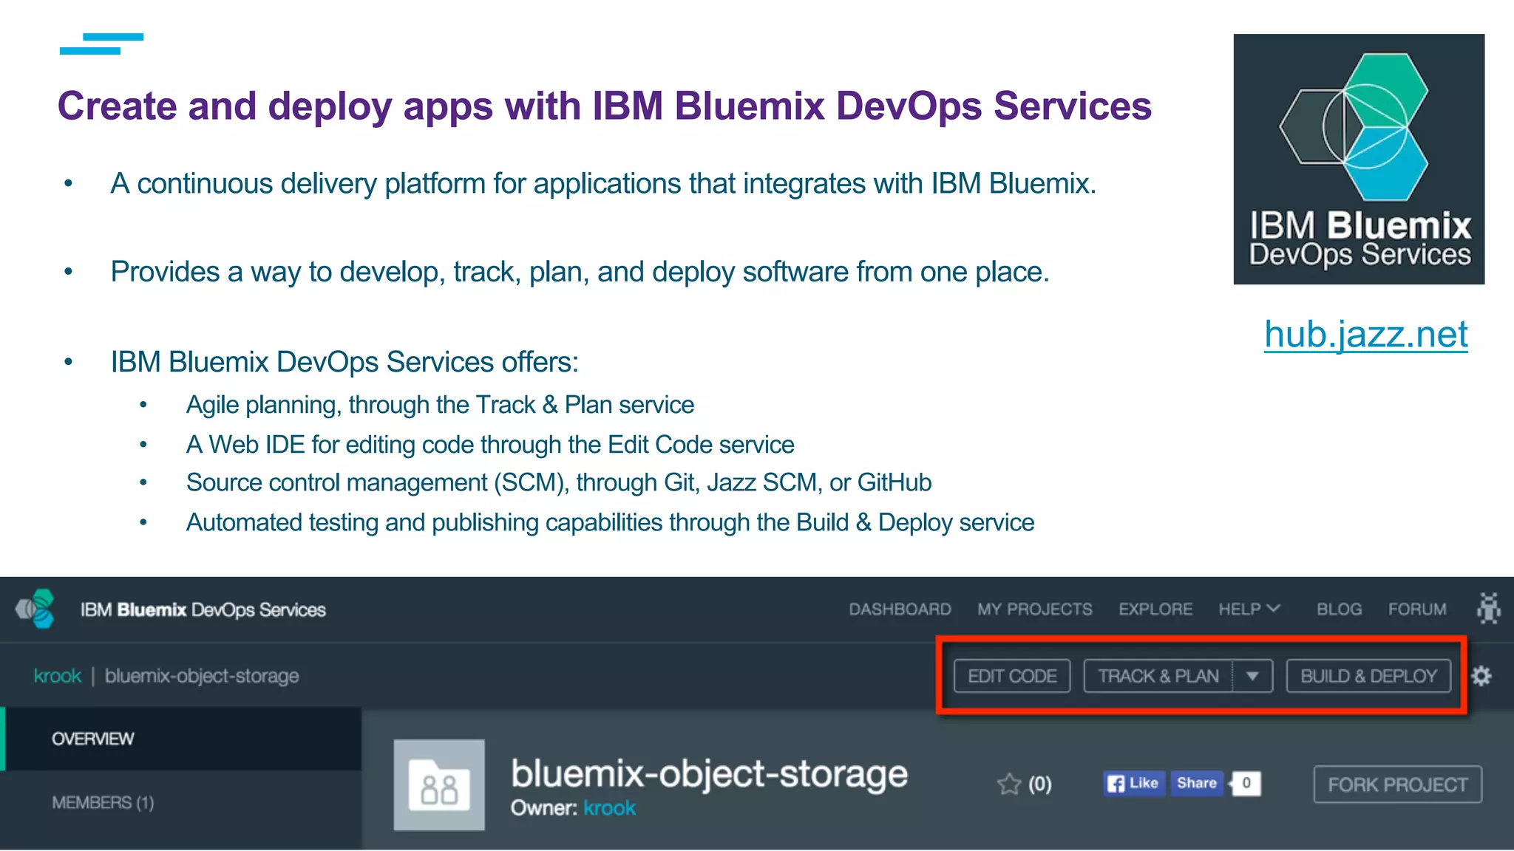Click the IBM Bluemix DevOps Services navbar title
Viewport: 1514px width, 851px height.
click(x=203, y=609)
